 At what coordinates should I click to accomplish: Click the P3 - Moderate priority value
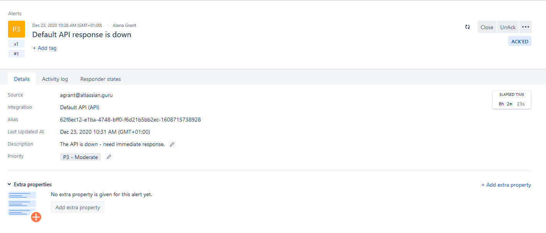click(80, 157)
